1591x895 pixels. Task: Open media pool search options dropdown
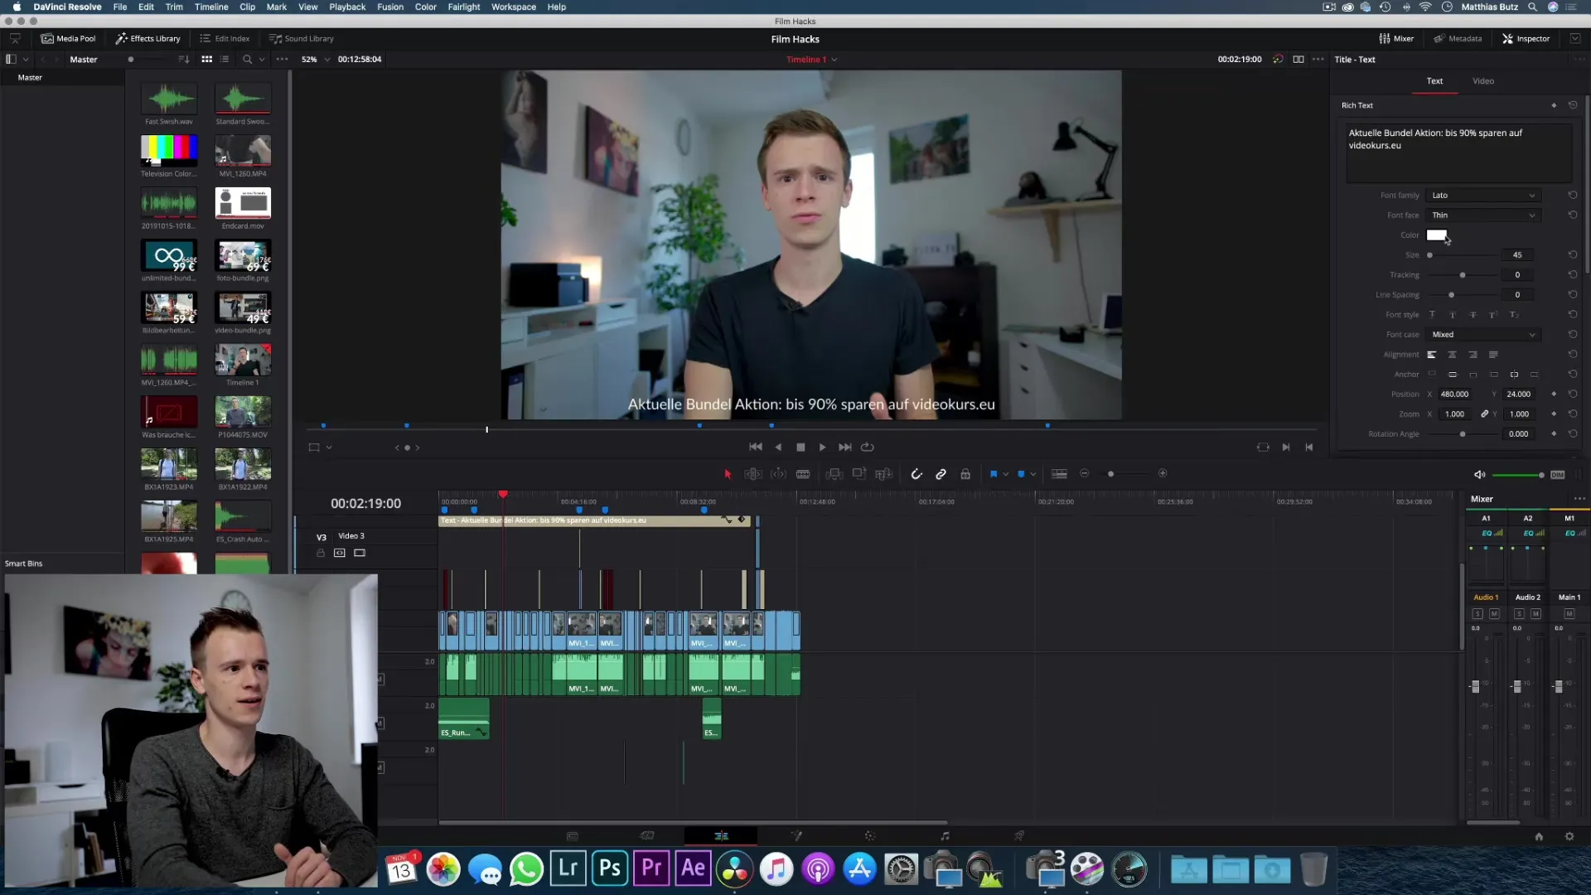[x=262, y=60]
